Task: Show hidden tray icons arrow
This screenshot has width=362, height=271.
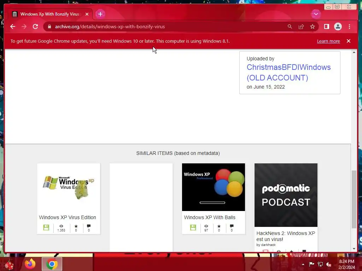Action: pos(303,264)
